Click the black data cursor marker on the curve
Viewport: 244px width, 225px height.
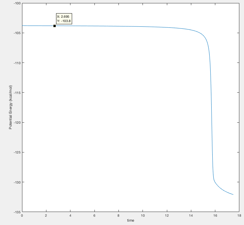tap(54, 26)
